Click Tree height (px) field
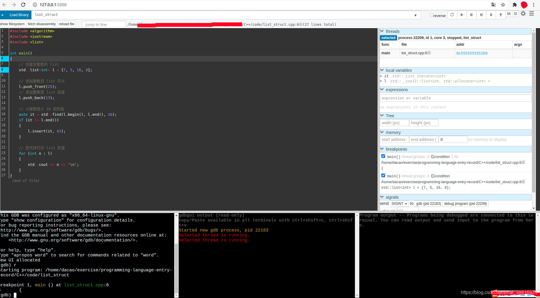Viewport: 540px width, 298px height. 424,123
